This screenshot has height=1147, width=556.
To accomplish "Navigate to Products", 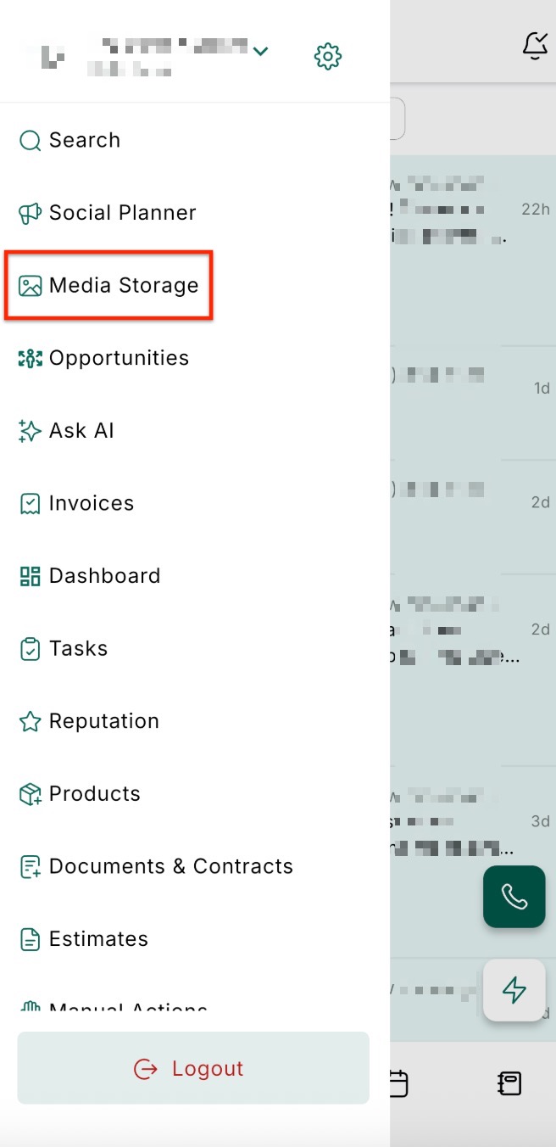I will click(x=94, y=794).
